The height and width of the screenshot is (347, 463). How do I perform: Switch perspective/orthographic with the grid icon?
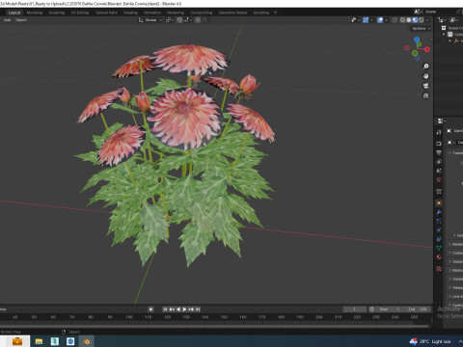426,95
